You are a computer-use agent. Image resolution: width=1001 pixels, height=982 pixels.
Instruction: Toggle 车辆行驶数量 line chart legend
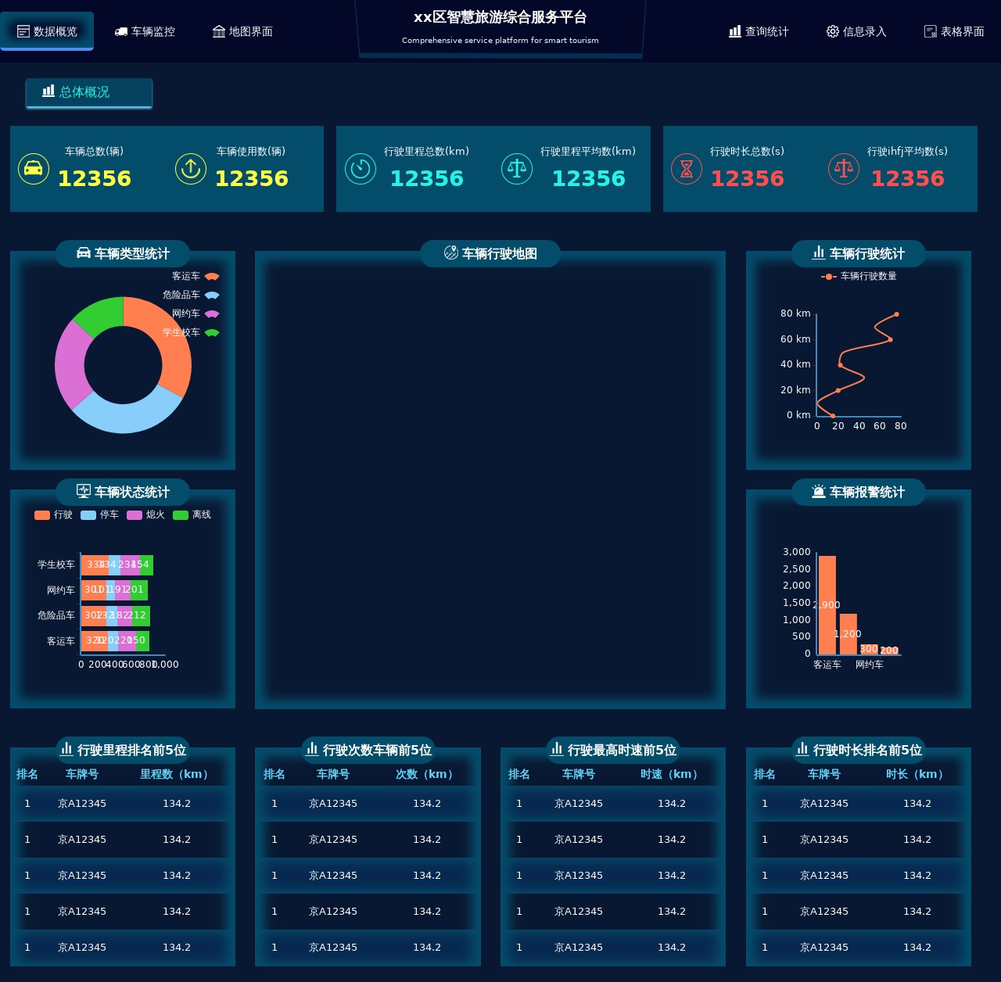click(x=859, y=276)
